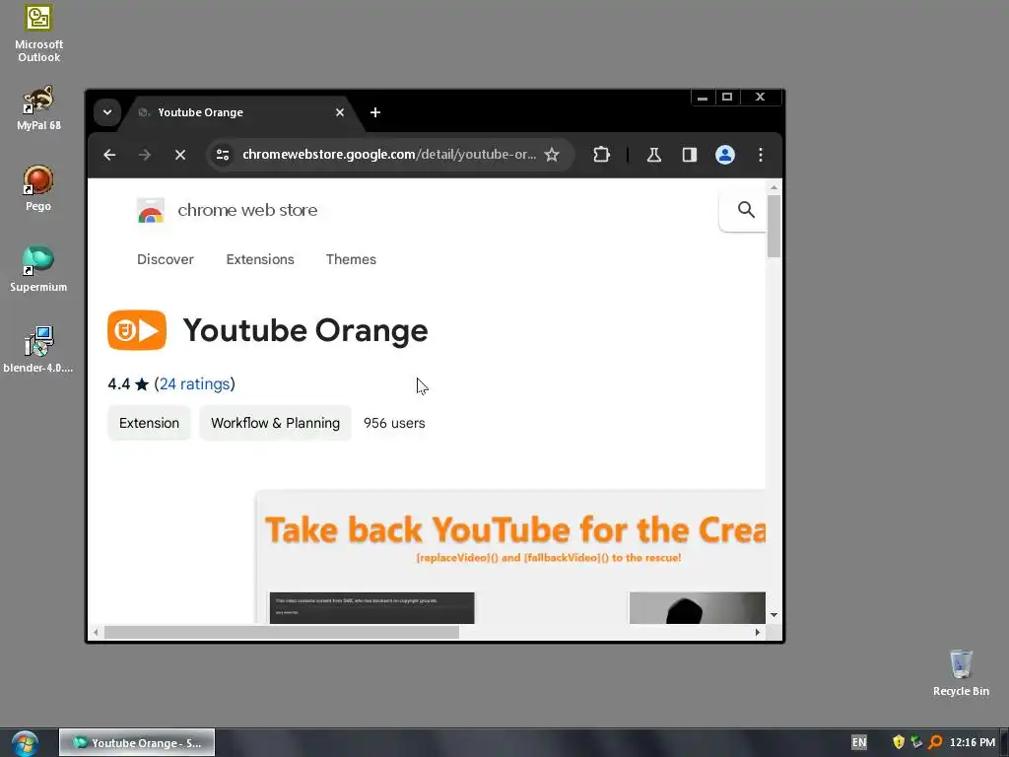This screenshot has height=757, width=1009.
Task: Click the vertical scrollbar up arrow
Action: pos(774,186)
